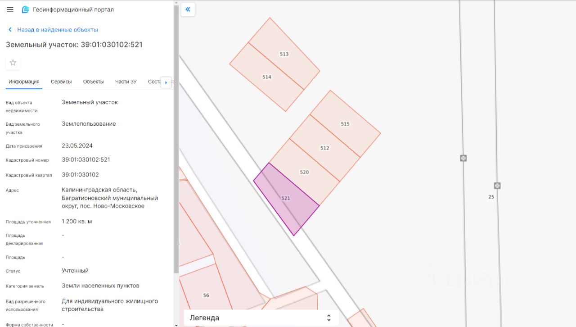Collapse the side panel with double-chevron button
This screenshot has height=327, width=576.
pyautogui.click(x=188, y=9)
